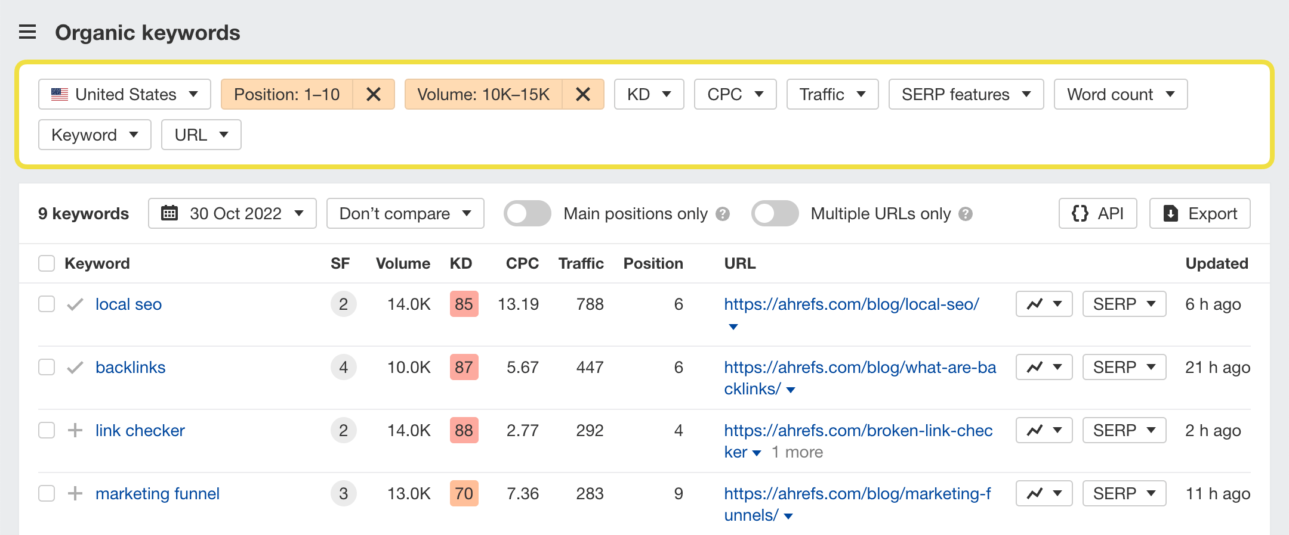1289x535 pixels.
Task: Click help icon beside Multiple URLs only
Action: [966, 214]
